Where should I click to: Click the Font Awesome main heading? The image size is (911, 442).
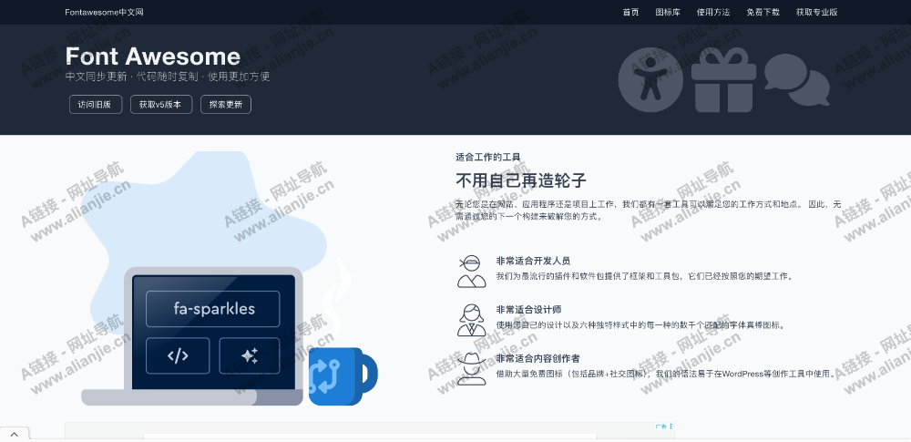point(153,57)
